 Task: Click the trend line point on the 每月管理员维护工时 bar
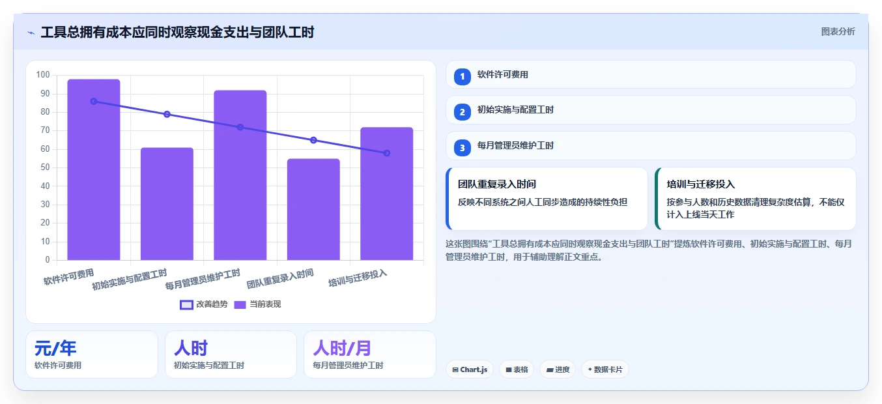pos(240,127)
